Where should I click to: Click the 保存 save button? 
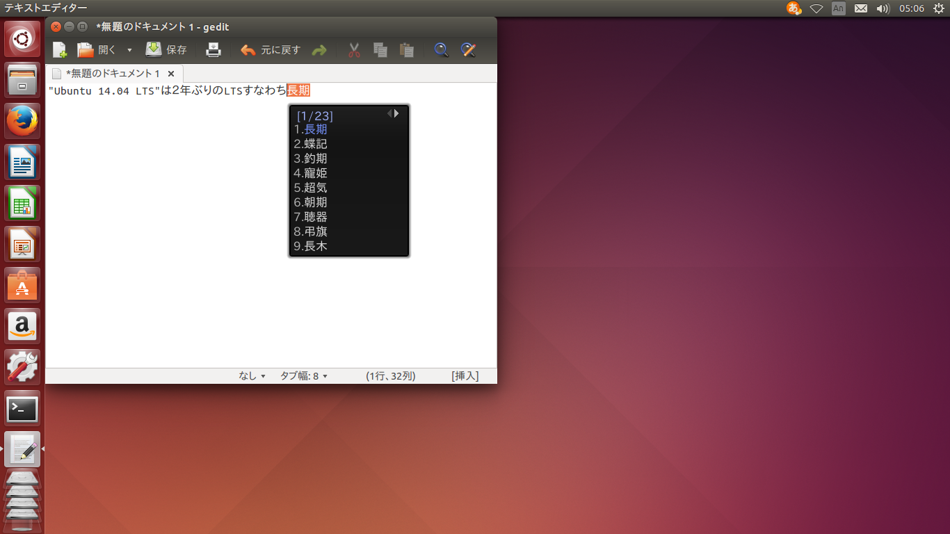166,50
